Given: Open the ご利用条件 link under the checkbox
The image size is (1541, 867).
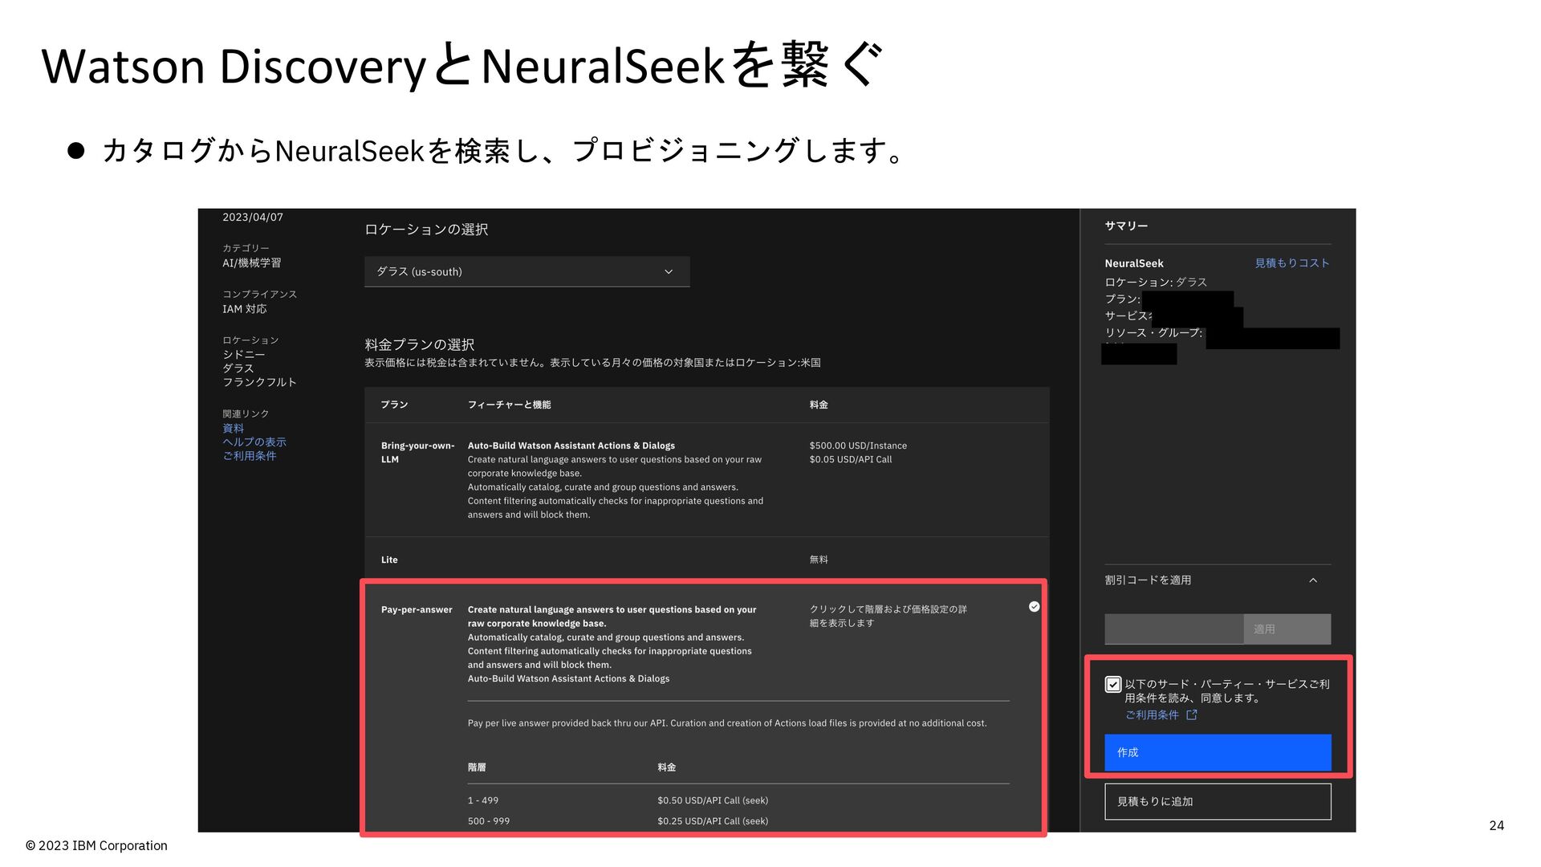Looking at the screenshot, I should [x=1152, y=714].
